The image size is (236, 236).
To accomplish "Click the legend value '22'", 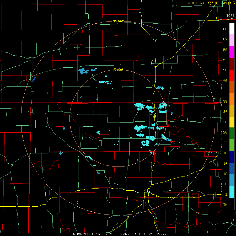I will pos(225,143).
